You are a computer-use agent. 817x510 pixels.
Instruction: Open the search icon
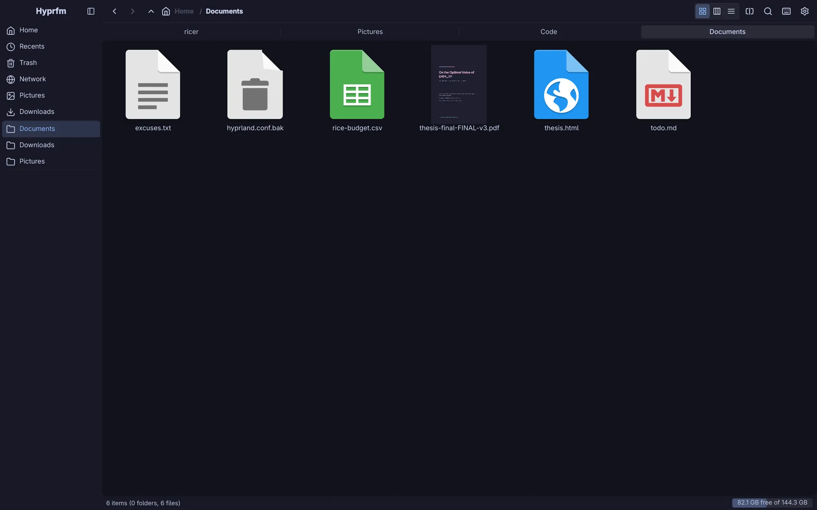coord(768,11)
